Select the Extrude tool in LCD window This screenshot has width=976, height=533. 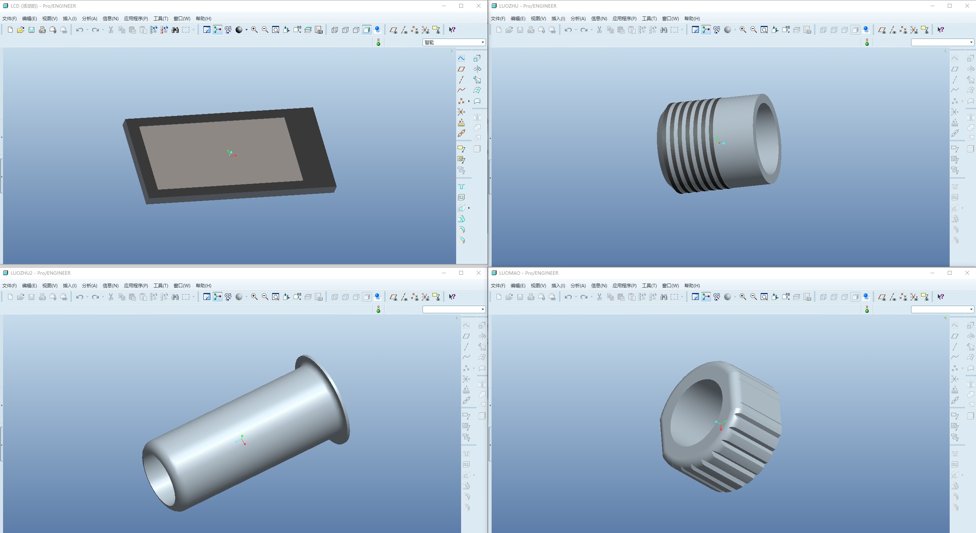coord(477,58)
